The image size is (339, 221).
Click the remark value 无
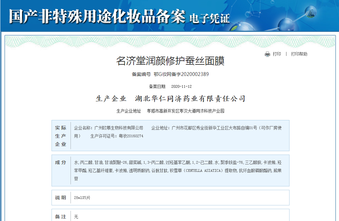tap(76, 217)
